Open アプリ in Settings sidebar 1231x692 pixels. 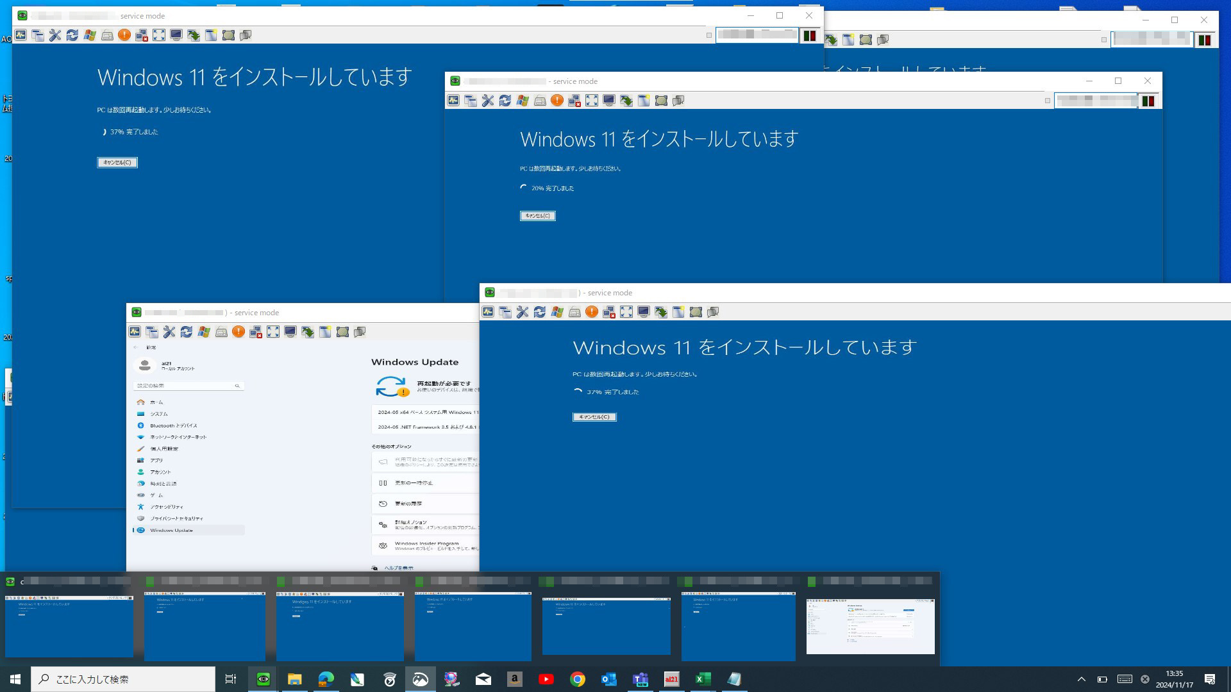tap(188, 460)
